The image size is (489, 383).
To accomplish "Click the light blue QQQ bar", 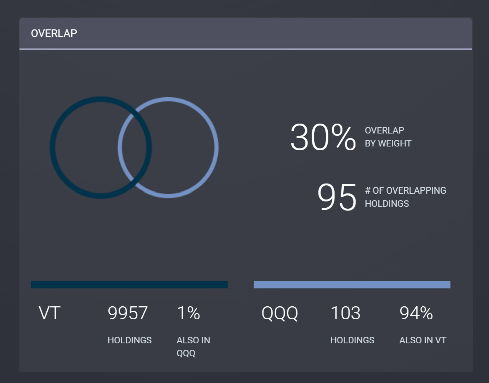I will (x=352, y=285).
